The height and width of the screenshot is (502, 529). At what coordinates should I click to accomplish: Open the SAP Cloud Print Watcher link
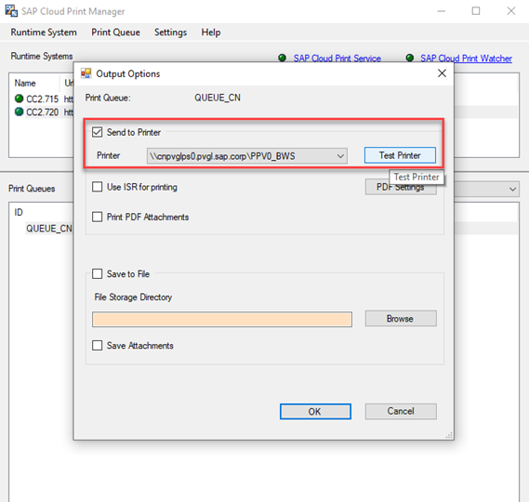466,59
